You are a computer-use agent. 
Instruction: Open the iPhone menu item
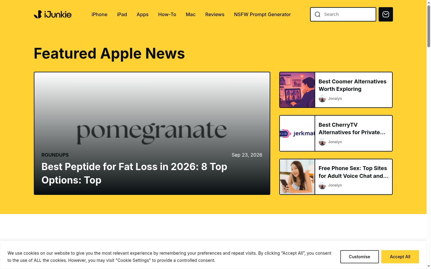tap(99, 14)
